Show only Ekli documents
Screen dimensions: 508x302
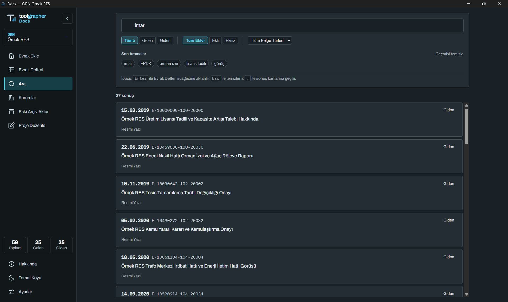pos(215,40)
